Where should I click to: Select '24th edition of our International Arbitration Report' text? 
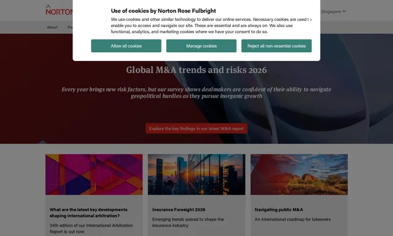(91, 229)
